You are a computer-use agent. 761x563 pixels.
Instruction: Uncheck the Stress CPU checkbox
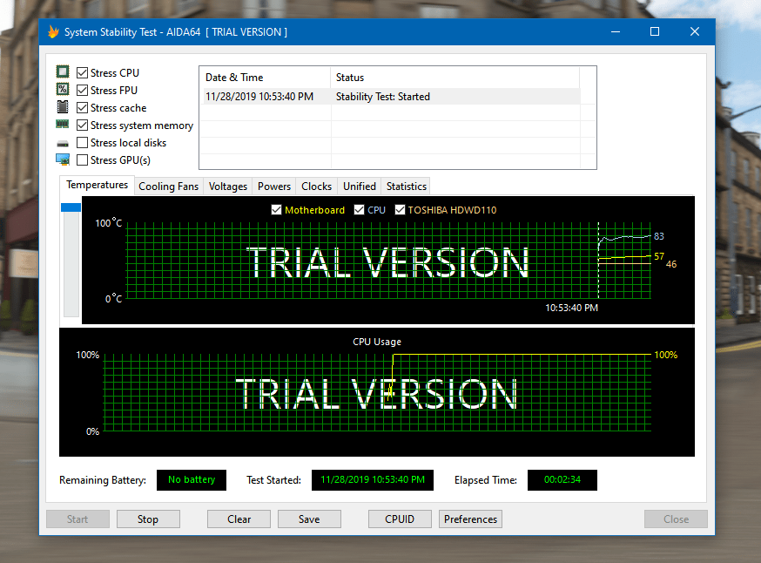pos(83,73)
